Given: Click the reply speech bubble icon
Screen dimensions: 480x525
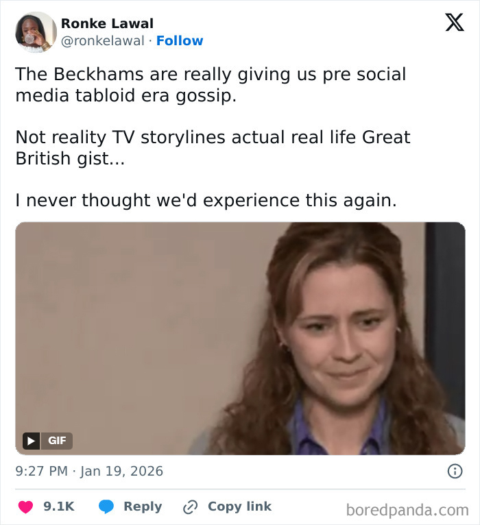Looking at the screenshot, I should coord(106,506).
